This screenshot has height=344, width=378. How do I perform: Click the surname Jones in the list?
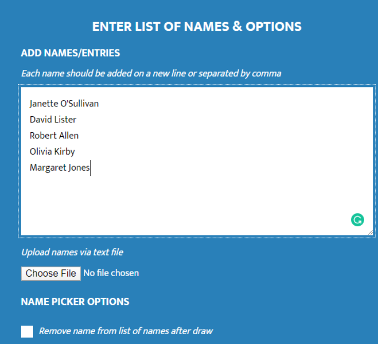[x=78, y=168]
